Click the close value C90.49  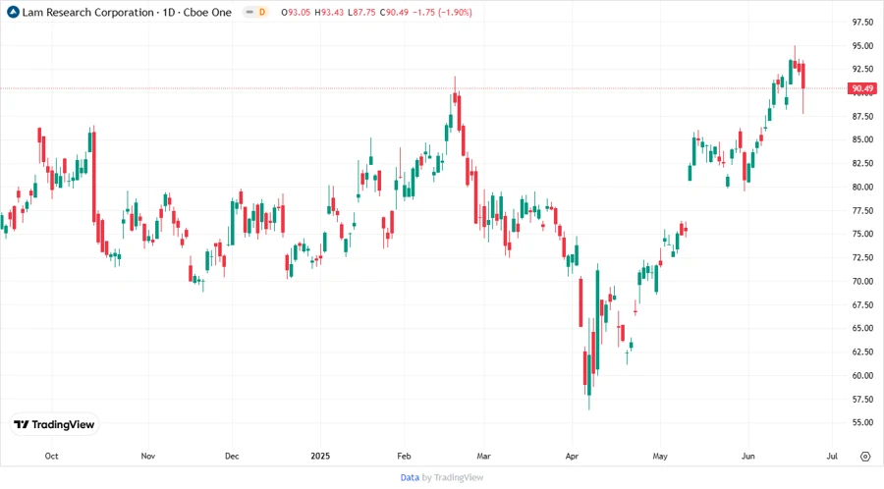point(394,13)
